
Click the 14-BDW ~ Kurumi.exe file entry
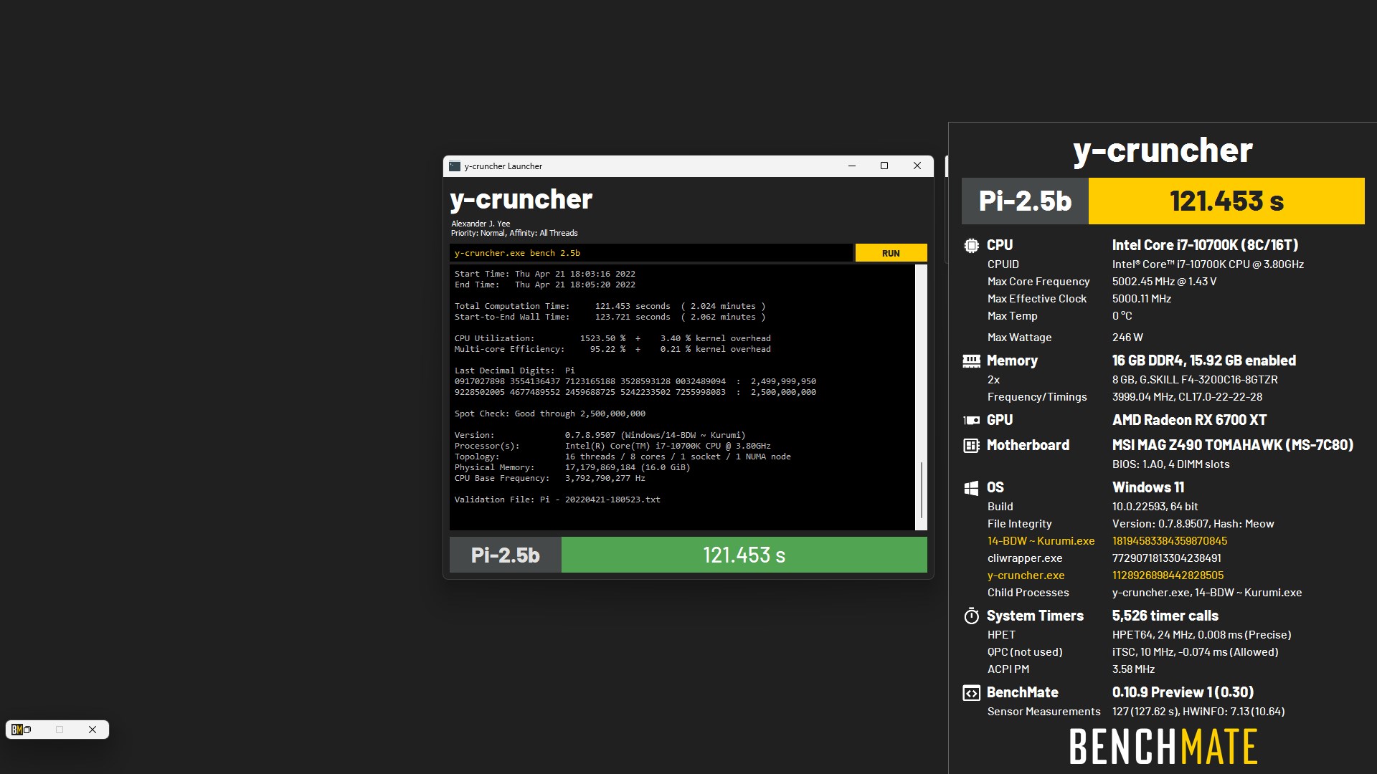(x=1041, y=541)
